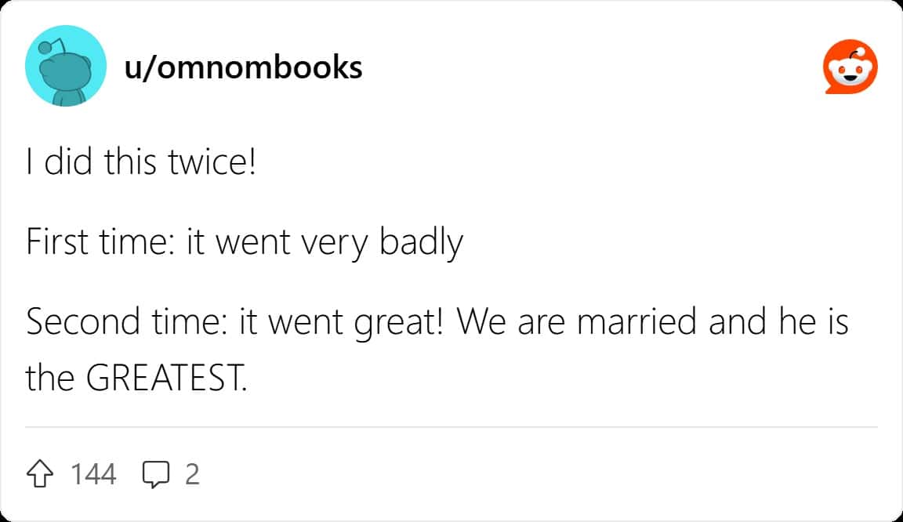Visit the u/omnombooks profile link
Viewport: 903px width, 522px height.
[x=243, y=67]
